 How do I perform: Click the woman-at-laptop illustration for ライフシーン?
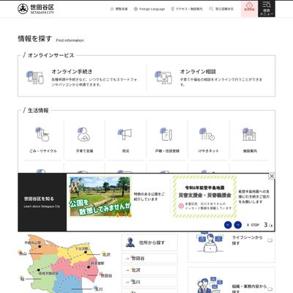209,242
